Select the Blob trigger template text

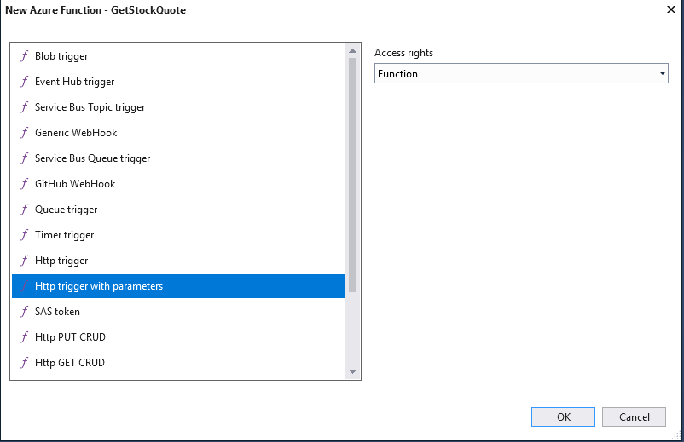pos(61,56)
